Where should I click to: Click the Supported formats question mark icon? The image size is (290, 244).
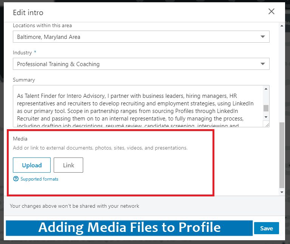[x=16, y=179]
